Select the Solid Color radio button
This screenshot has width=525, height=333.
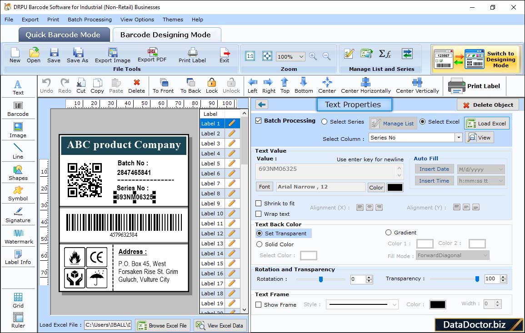[259, 244]
